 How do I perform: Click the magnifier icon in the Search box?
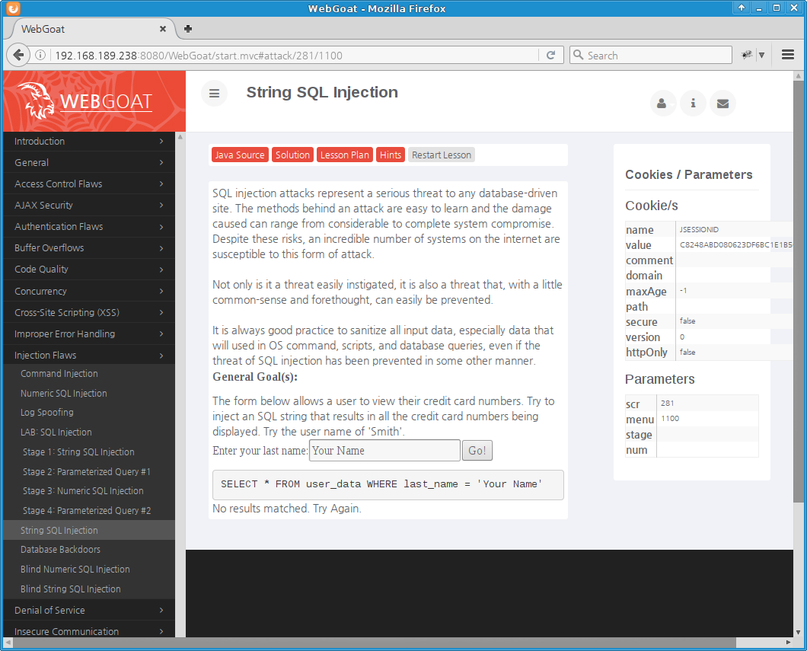pos(578,55)
